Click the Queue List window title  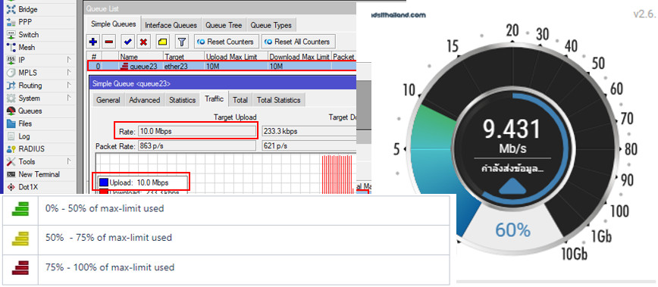coord(102,8)
